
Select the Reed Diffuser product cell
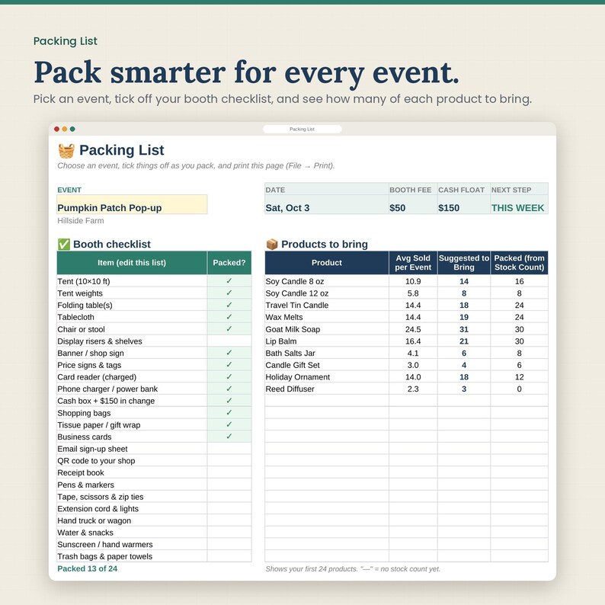tap(327, 389)
